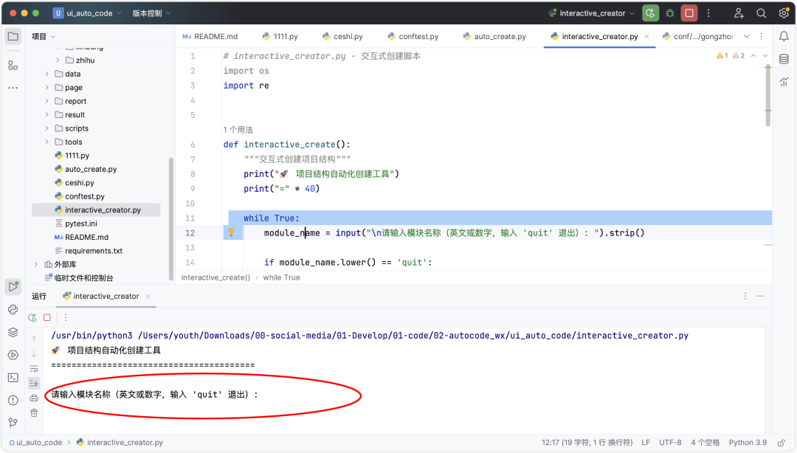Open more run actions menu in the title bar
Screen dimensions: 797x453
(x=708, y=13)
